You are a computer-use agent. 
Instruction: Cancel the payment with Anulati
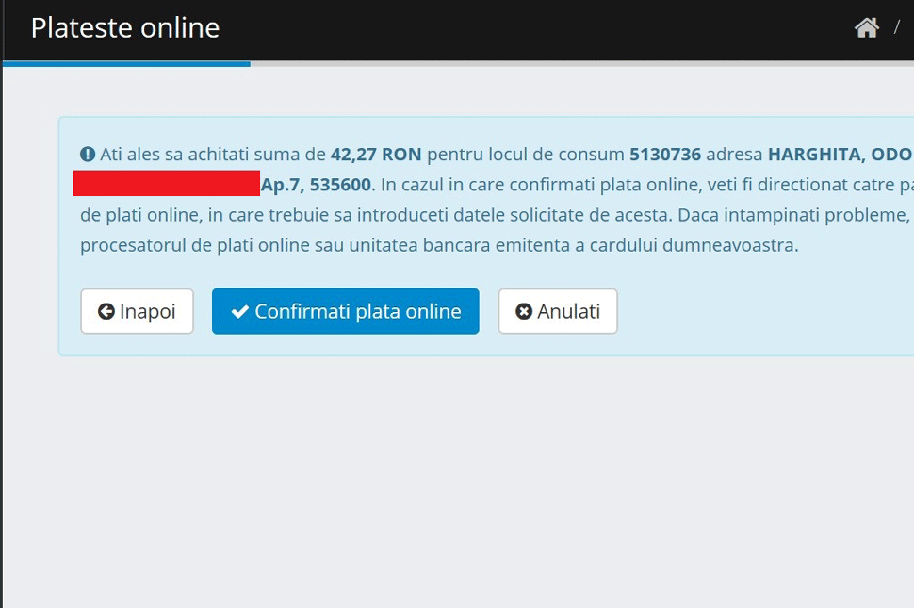(558, 311)
